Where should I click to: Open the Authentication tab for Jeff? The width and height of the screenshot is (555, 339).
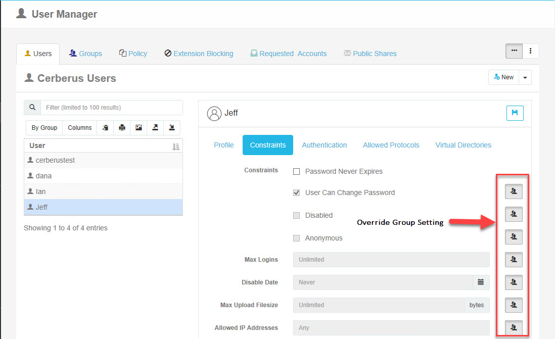click(x=324, y=145)
